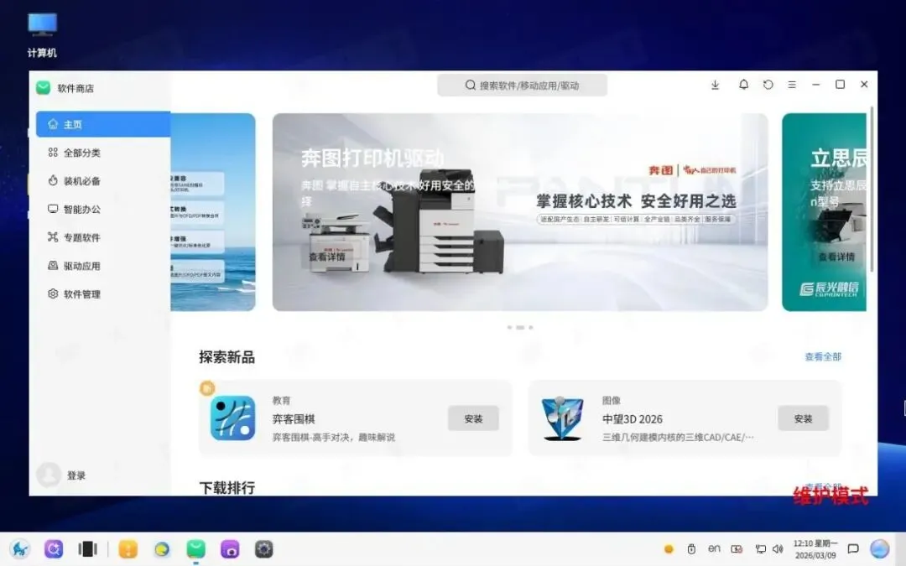Click the 下载排行 section heading

[227, 488]
